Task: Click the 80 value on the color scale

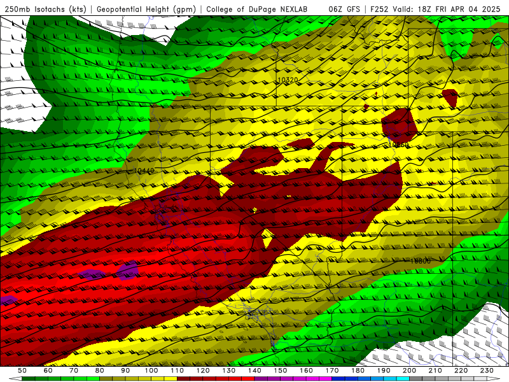Action: tap(100, 371)
